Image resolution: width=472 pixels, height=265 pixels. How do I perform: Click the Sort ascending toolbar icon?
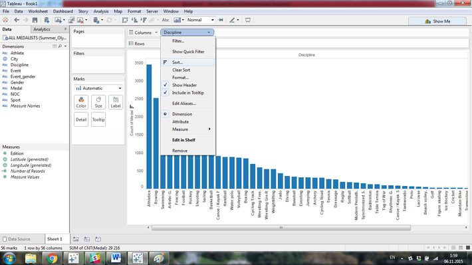coord(134,20)
